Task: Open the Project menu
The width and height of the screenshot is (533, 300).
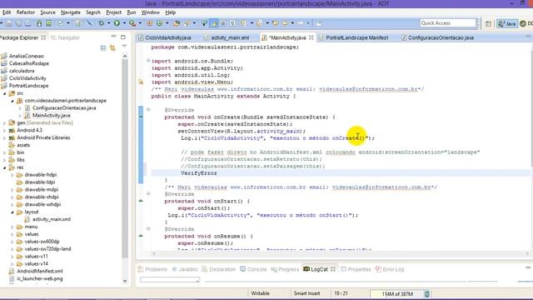Action: pyautogui.click(x=113, y=12)
